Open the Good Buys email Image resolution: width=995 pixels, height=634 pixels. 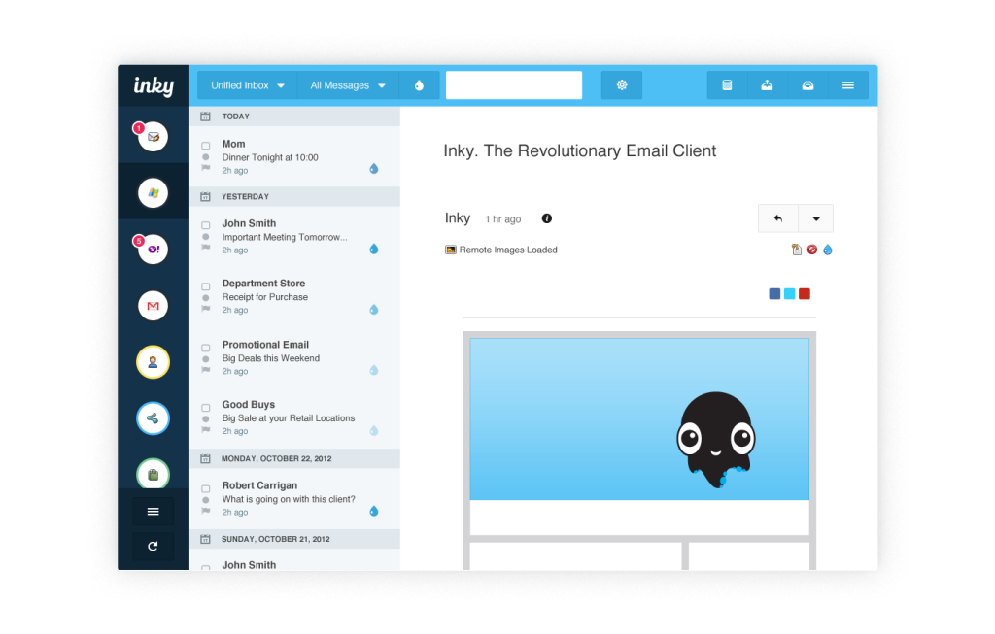pyautogui.click(x=292, y=417)
